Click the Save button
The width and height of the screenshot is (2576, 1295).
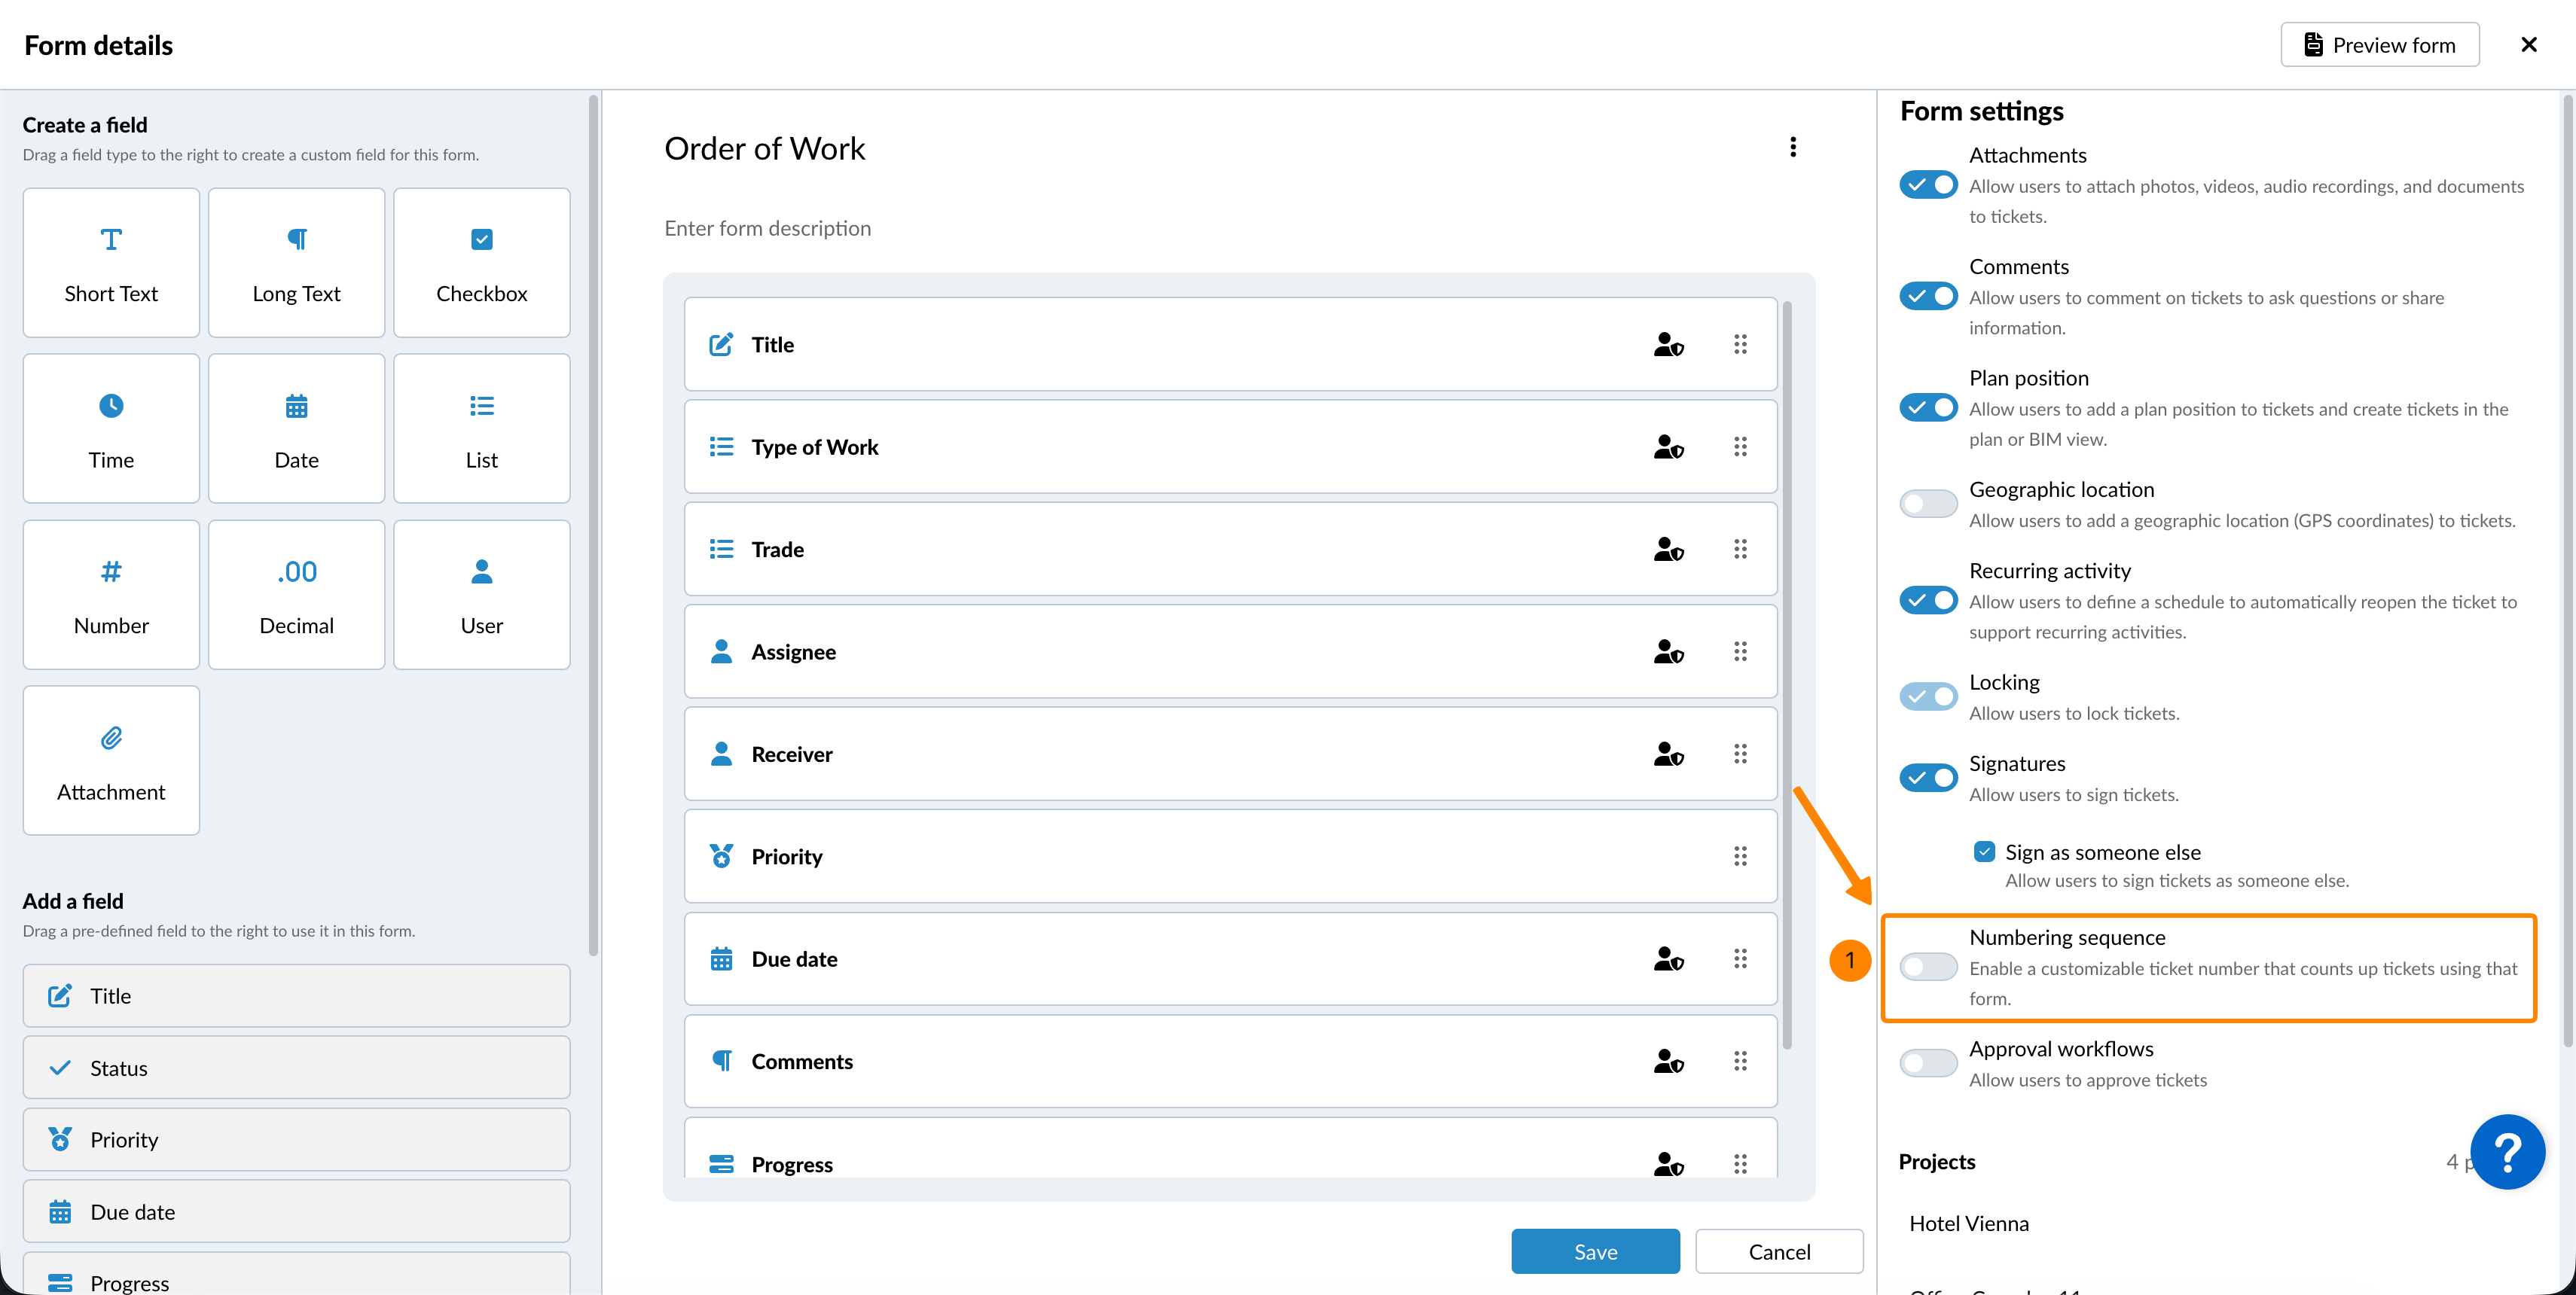click(1595, 1251)
